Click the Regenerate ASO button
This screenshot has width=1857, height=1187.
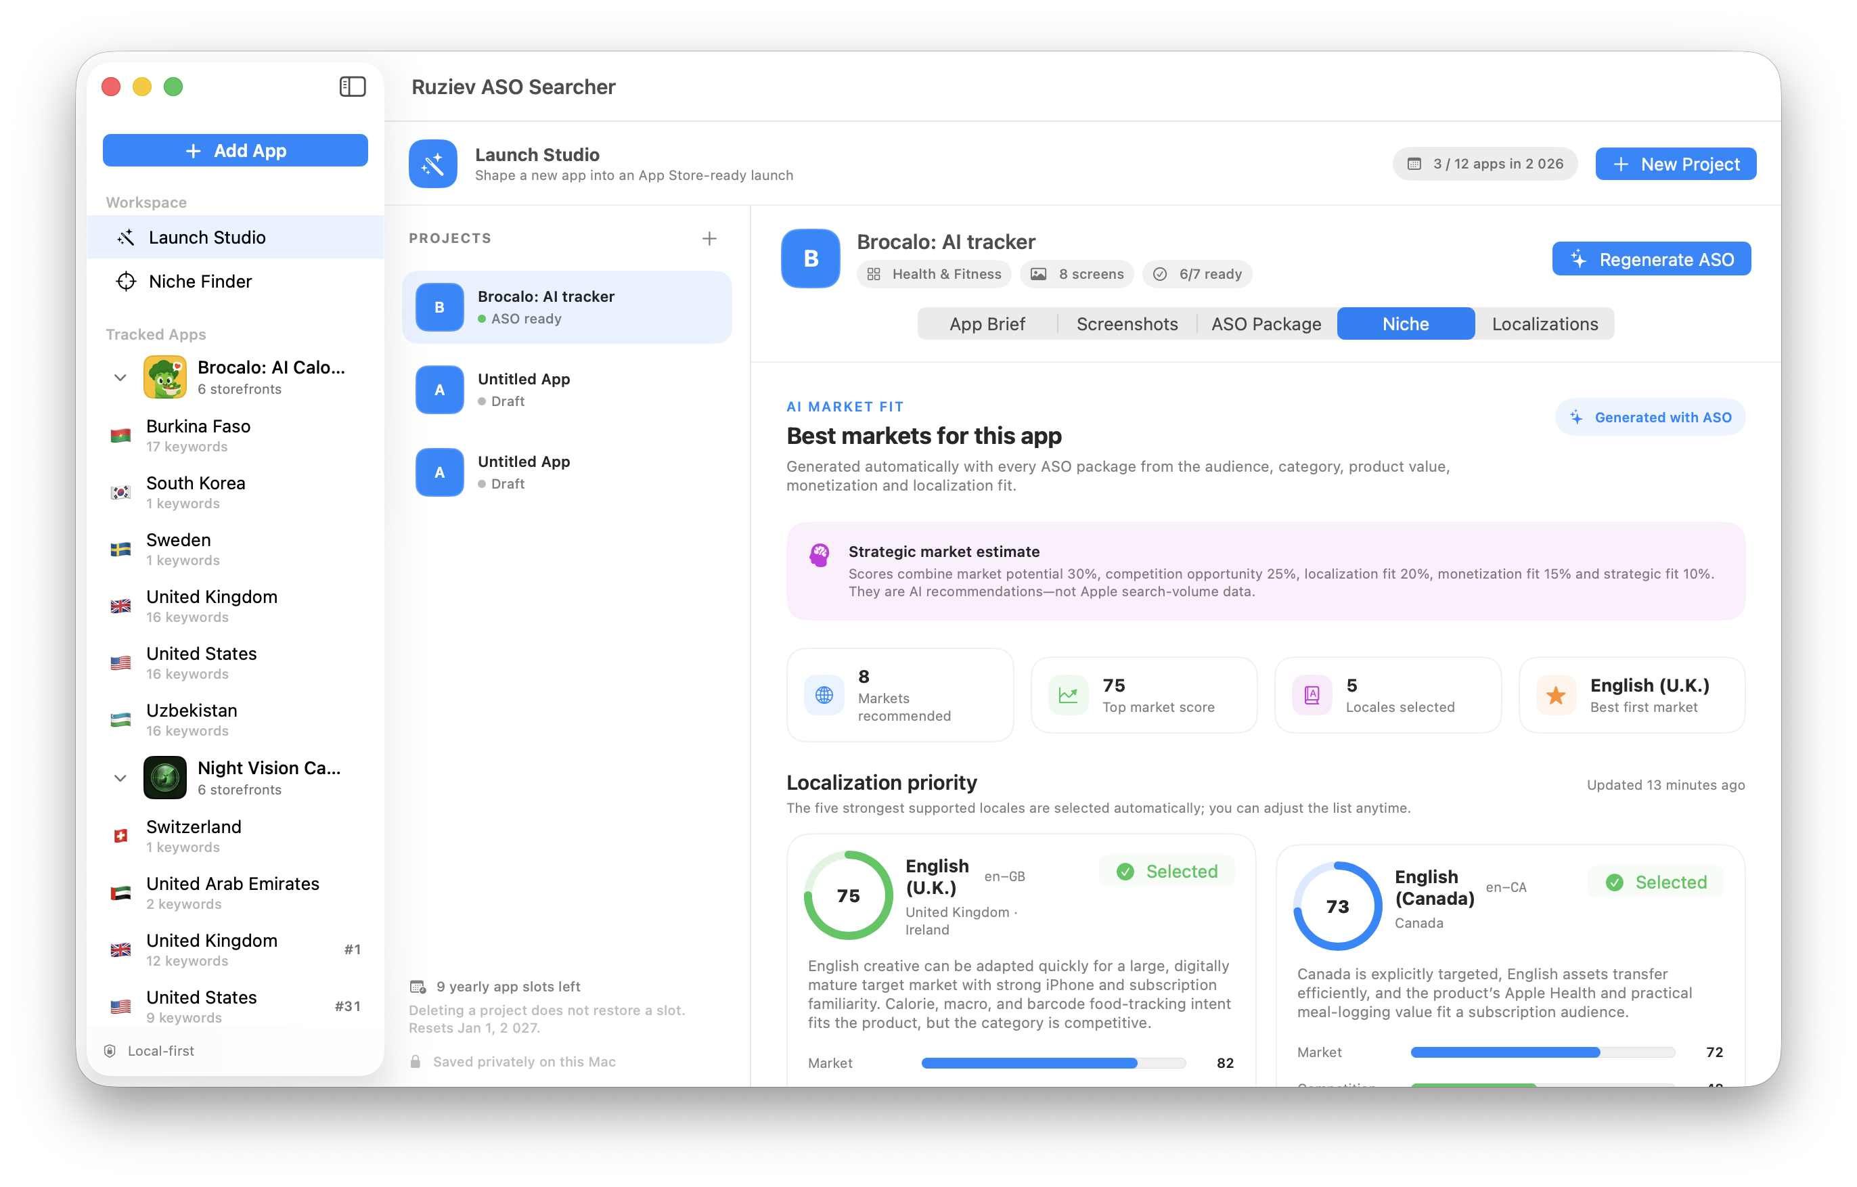[1651, 259]
